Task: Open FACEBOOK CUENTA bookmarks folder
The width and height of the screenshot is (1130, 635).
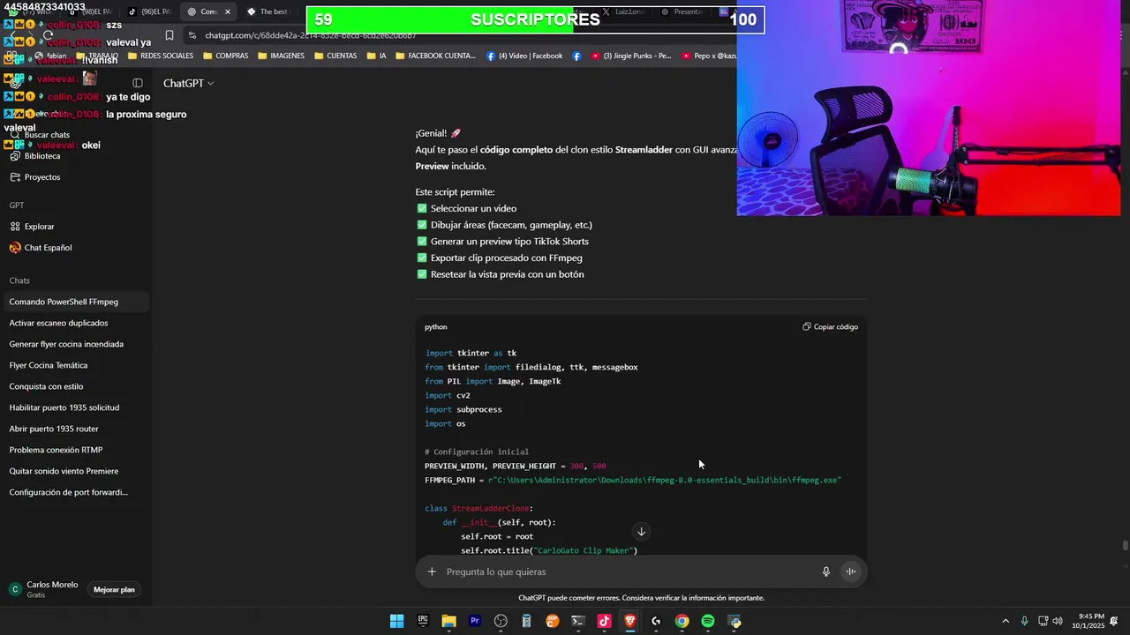Action: 435,56
